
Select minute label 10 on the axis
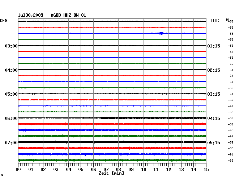[x=144, y=170]
